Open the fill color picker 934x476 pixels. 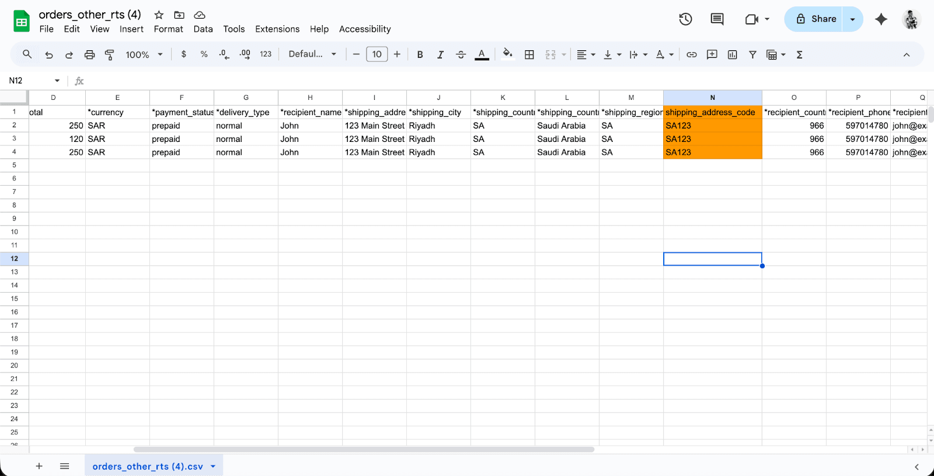(508, 54)
